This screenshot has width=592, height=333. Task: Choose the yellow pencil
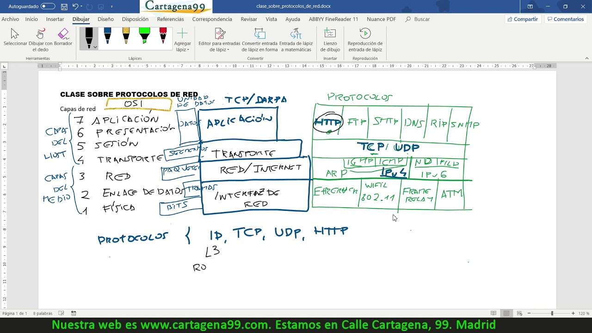point(126,36)
